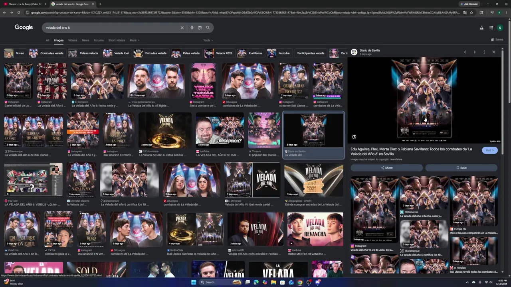Image resolution: width=511 pixels, height=287 pixels.
Task: Select the Boxeo filter chip
Action: point(14,53)
